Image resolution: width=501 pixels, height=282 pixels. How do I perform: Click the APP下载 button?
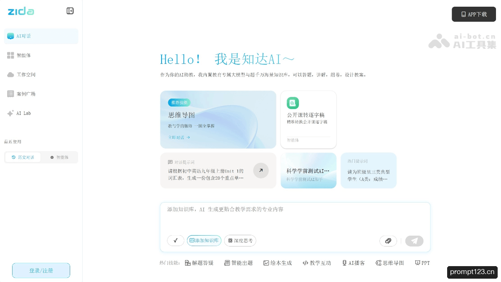[x=473, y=14]
